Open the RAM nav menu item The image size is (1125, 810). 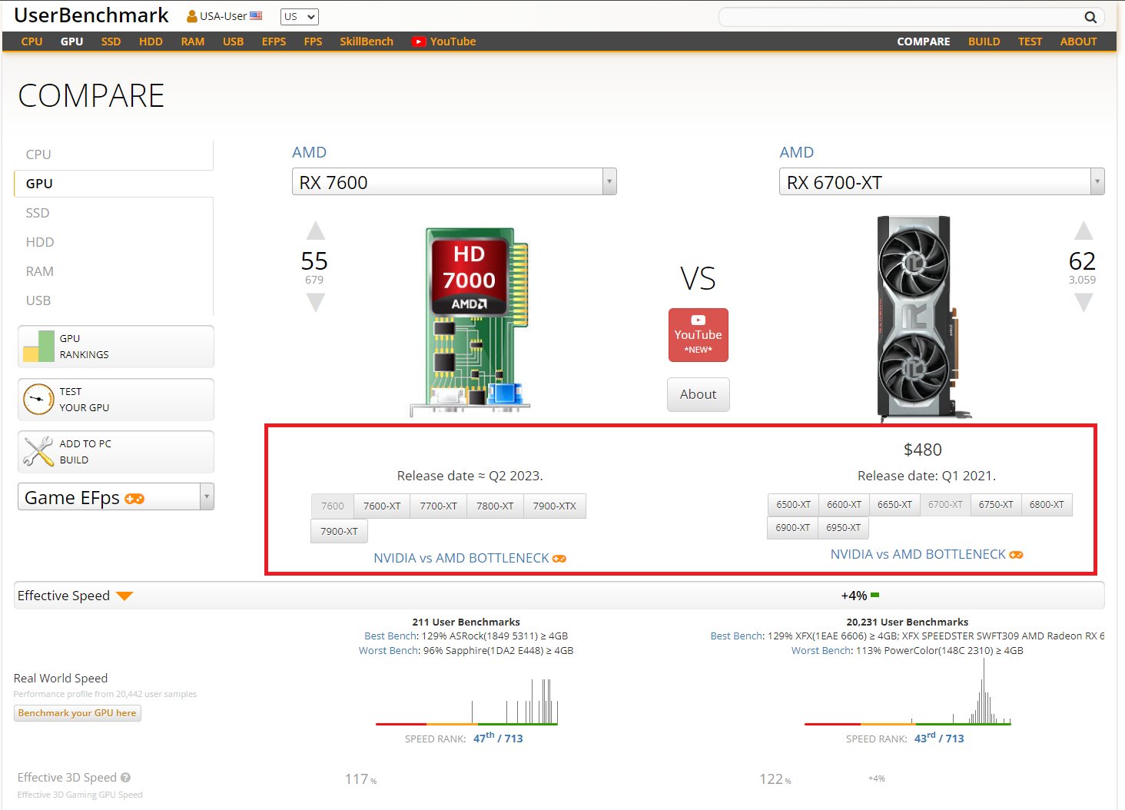193,41
